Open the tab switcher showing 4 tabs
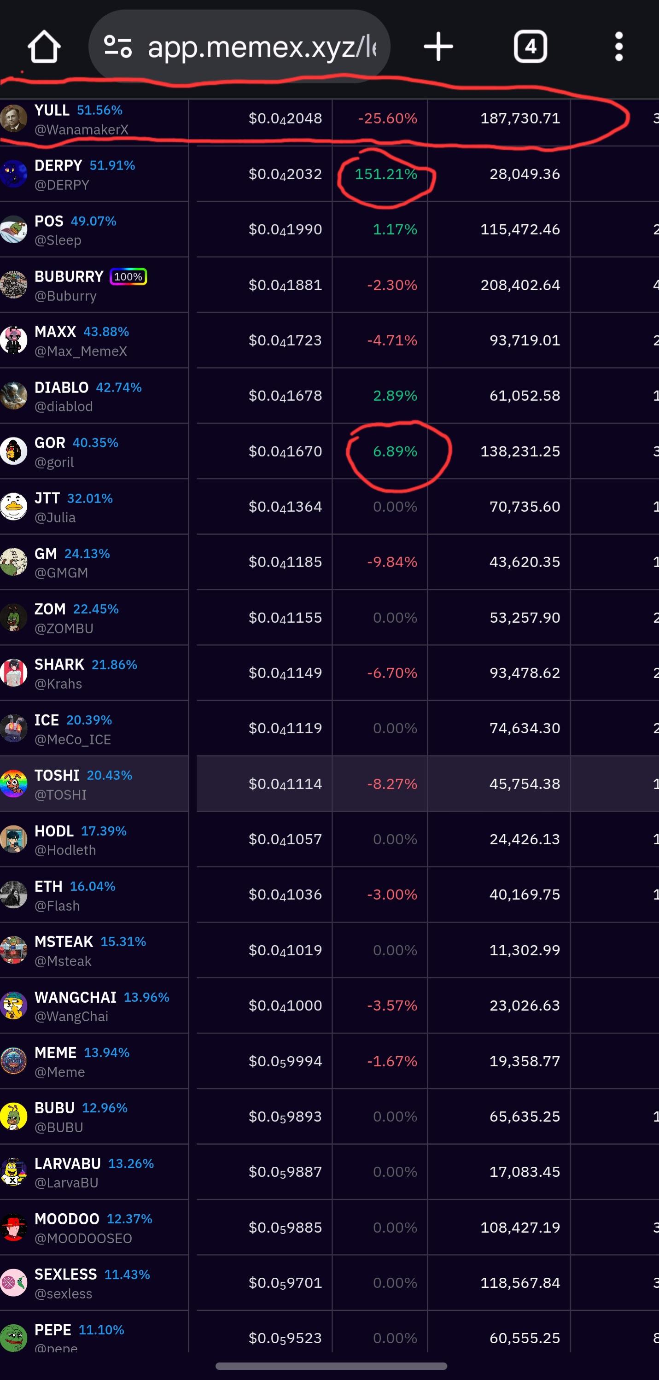Screen dimensions: 659x1380 530,47
